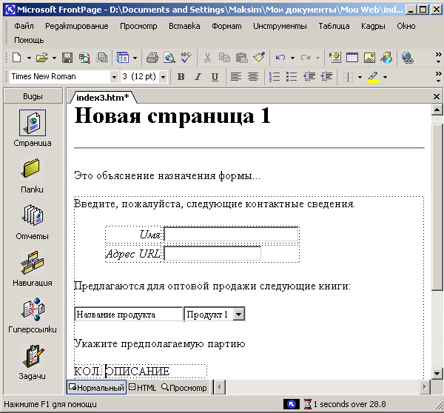Viewport: 444px width, 413px height.
Task: Open the font size dropdown
Action: pos(166,76)
